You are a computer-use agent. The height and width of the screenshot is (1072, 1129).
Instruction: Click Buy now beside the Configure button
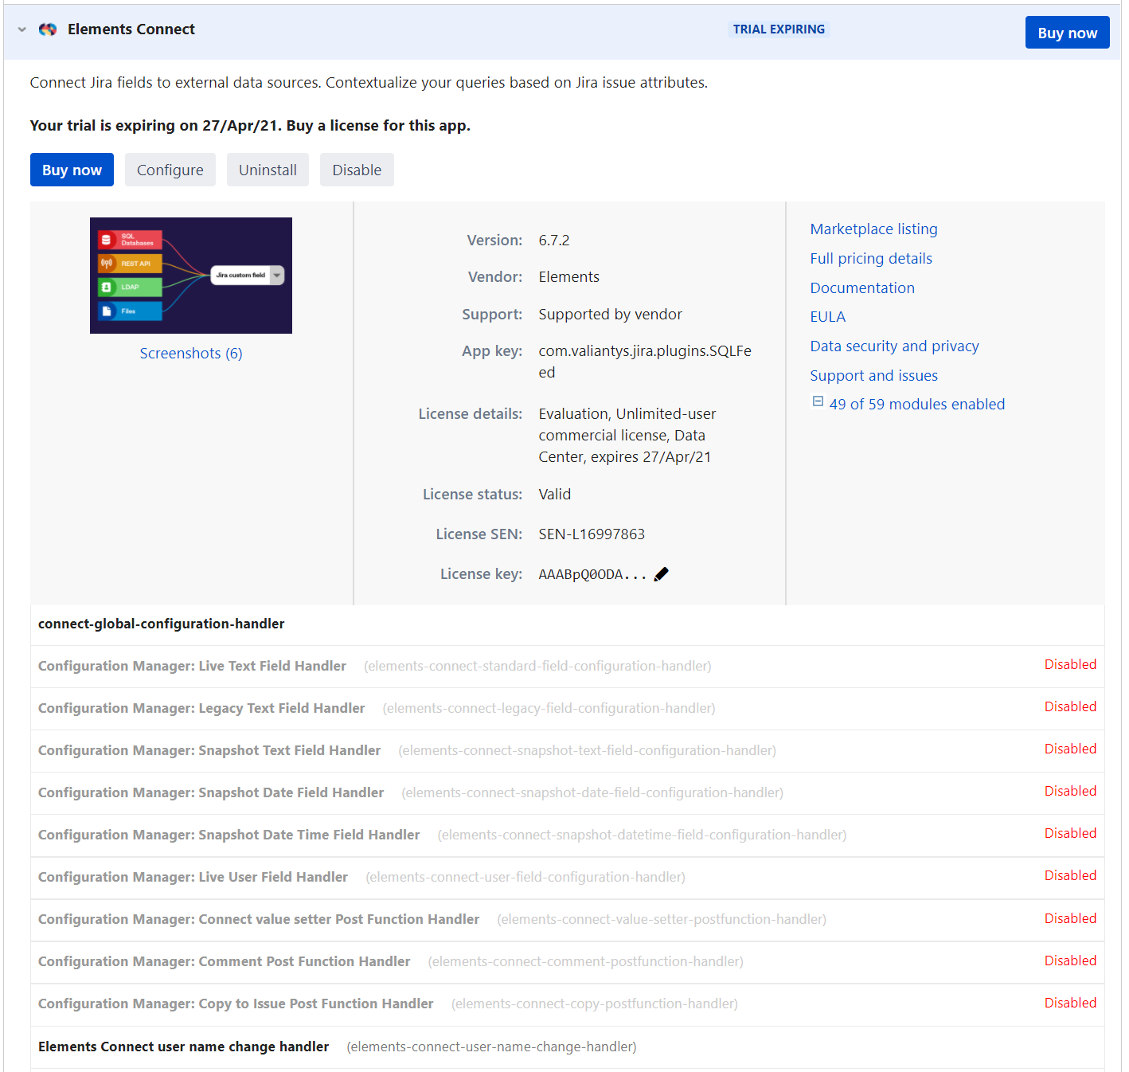click(x=72, y=170)
